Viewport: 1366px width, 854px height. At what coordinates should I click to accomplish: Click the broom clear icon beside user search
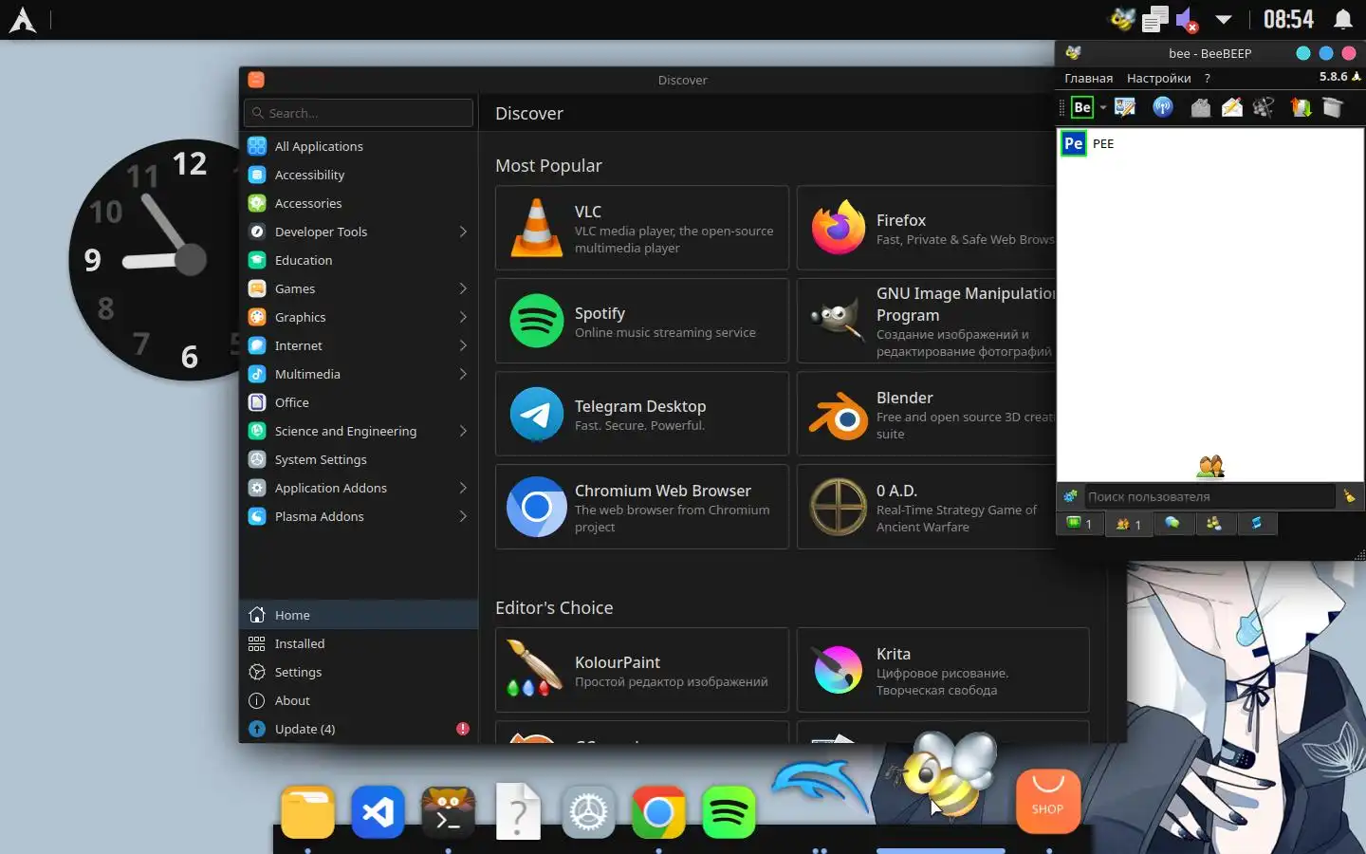[x=1349, y=495]
